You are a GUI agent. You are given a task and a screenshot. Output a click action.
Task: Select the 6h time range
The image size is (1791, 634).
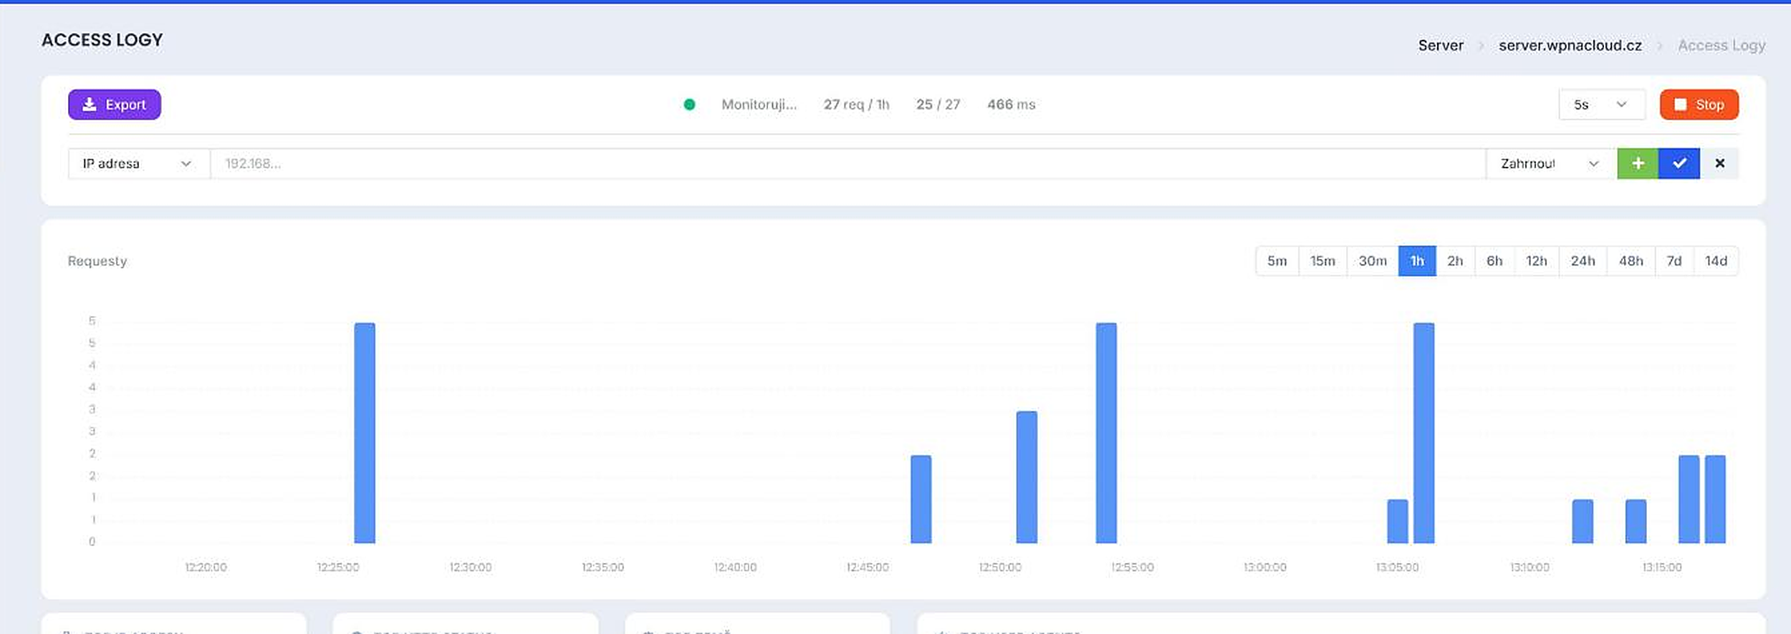tap(1494, 261)
